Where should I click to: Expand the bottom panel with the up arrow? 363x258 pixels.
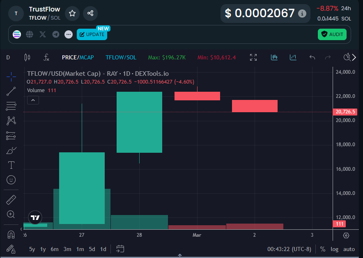click(180, 256)
